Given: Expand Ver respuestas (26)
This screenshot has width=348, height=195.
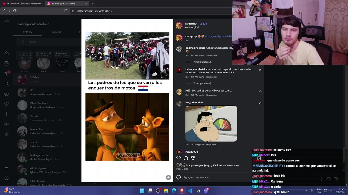Looking at the screenshot, I should (203, 62).
